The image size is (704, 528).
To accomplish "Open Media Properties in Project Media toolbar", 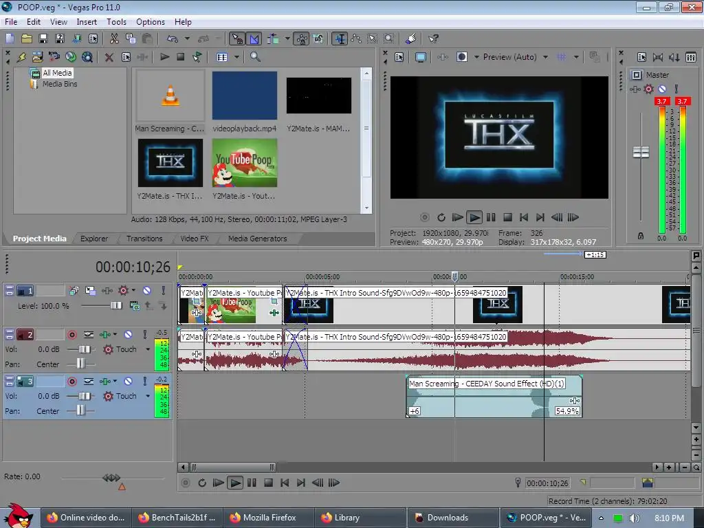I will coord(126,57).
